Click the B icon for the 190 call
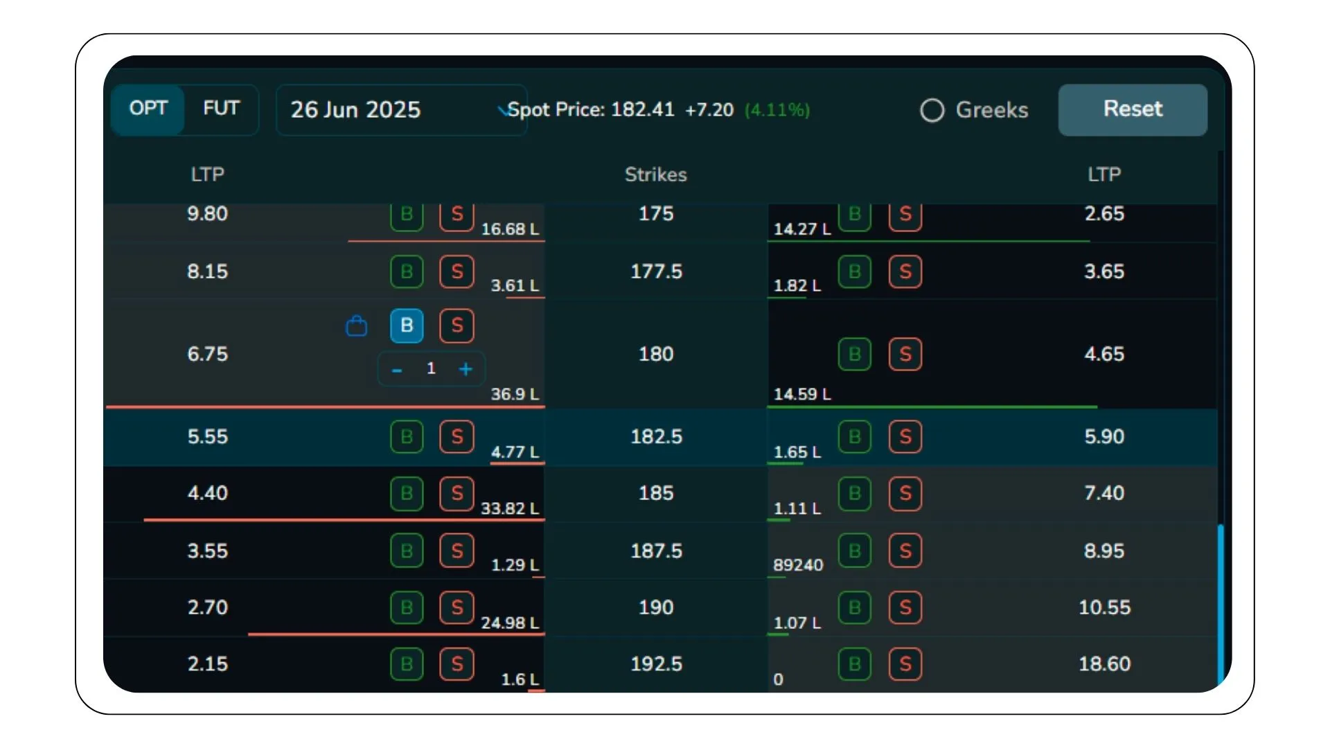Screen dimensions: 1330x748 click(x=407, y=607)
